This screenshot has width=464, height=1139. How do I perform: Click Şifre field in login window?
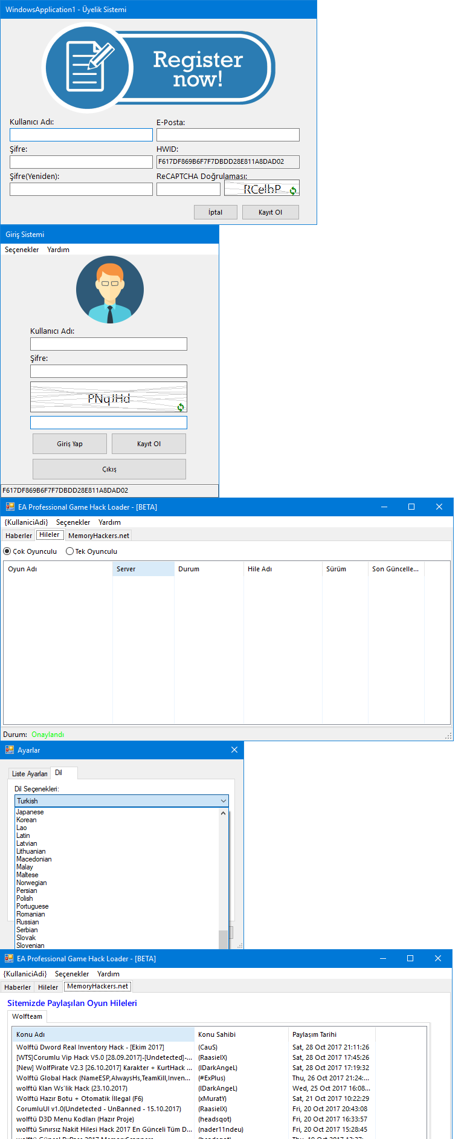point(109,371)
